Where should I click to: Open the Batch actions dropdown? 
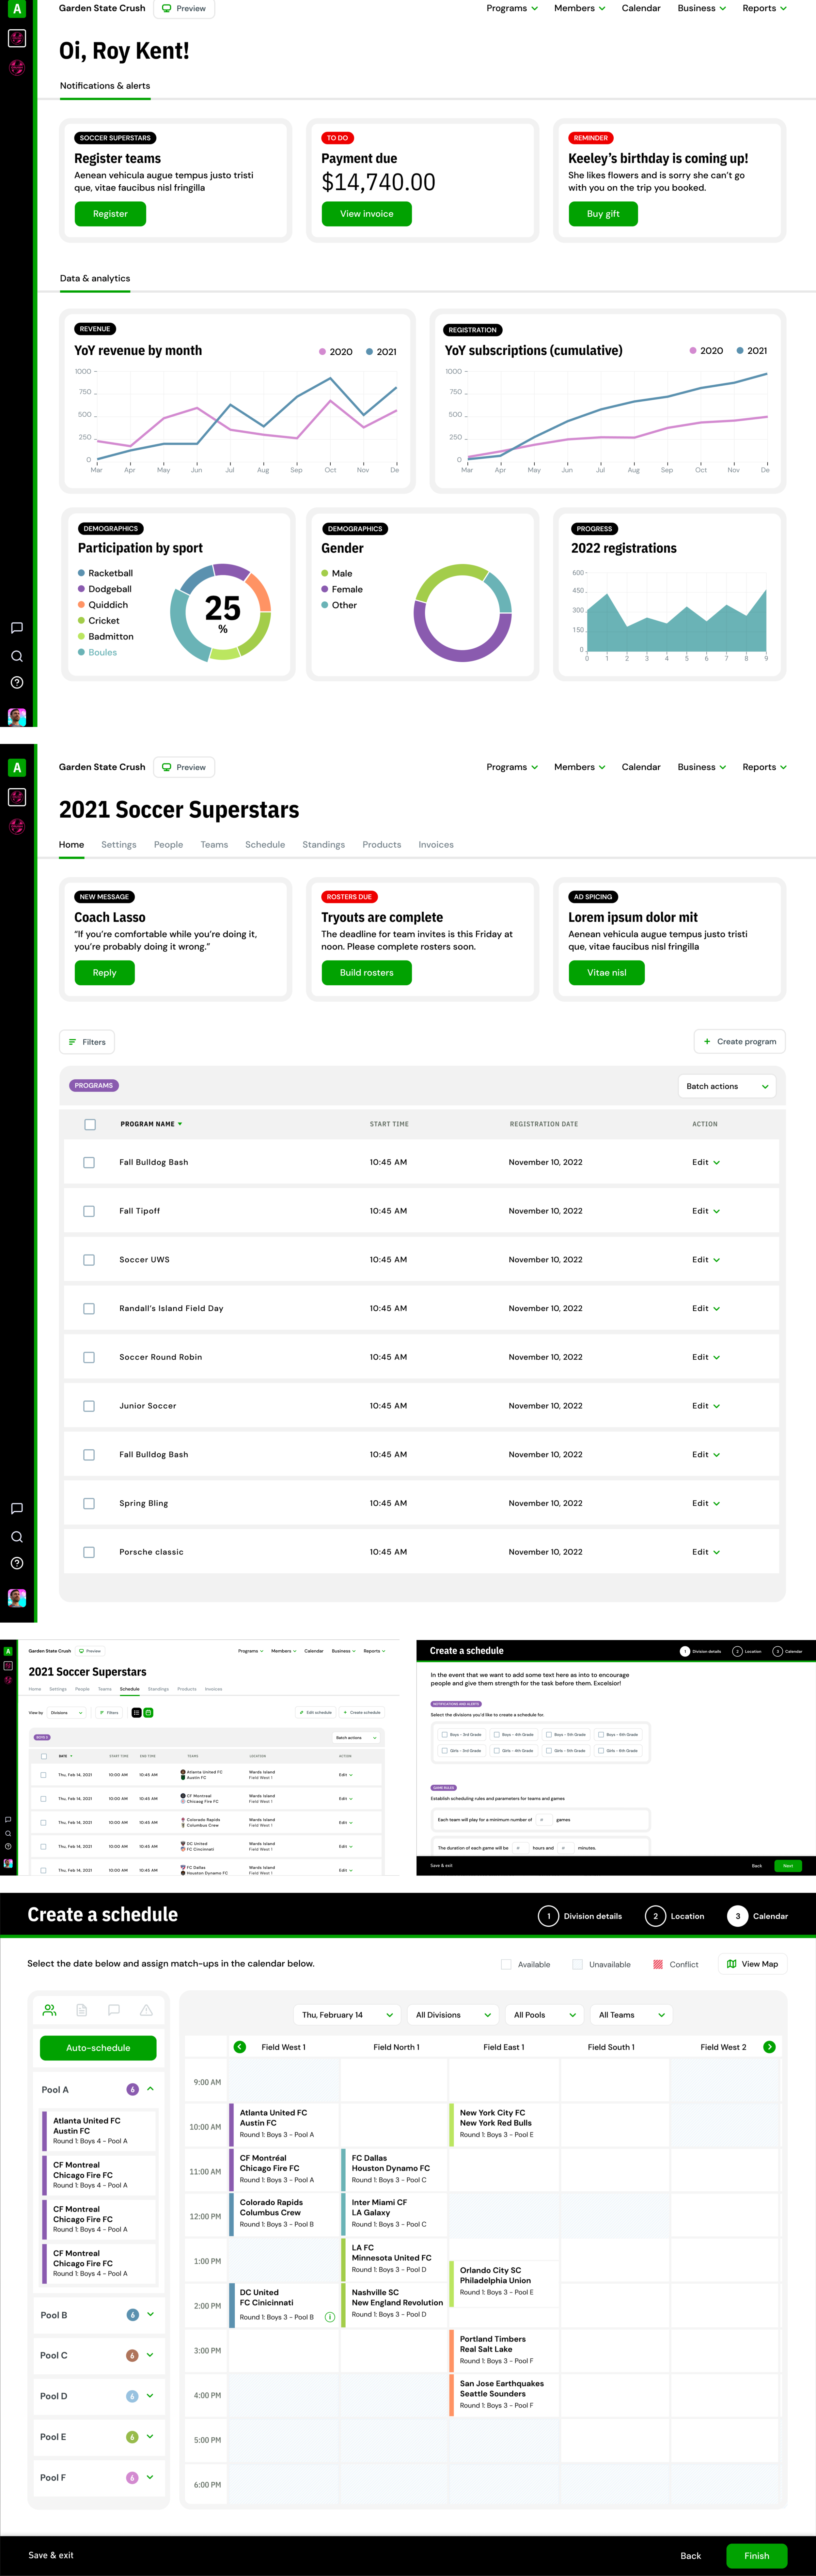click(x=727, y=1086)
